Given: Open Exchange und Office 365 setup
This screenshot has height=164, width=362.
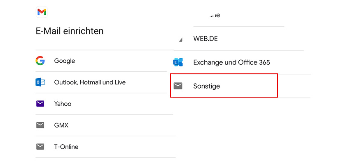Looking at the screenshot, I should pyautogui.click(x=231, y=62).
